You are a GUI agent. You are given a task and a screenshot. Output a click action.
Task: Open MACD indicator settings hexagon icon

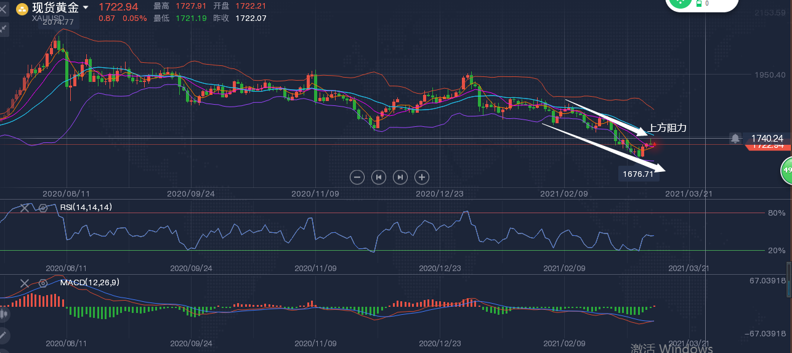tap(43, 283)
